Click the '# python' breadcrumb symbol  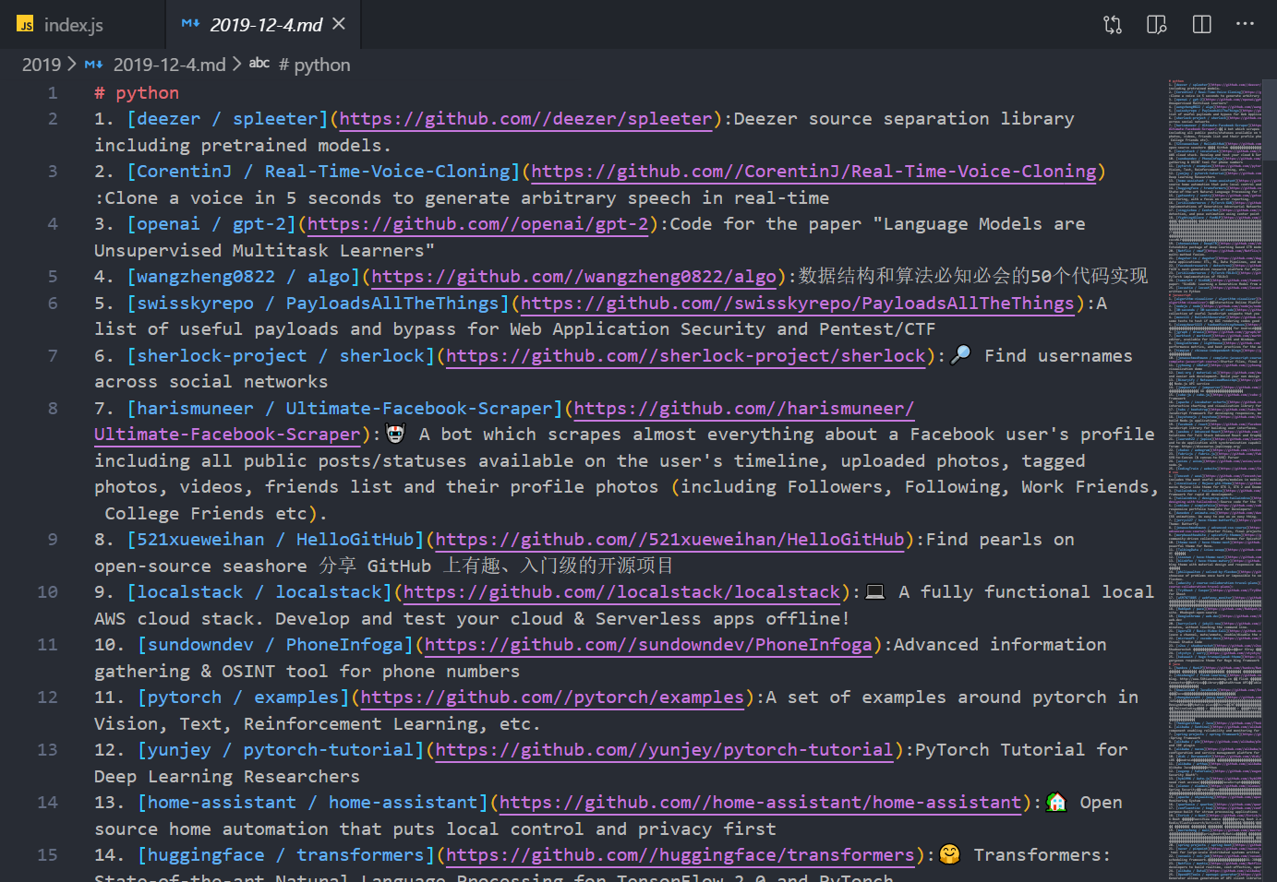click(314, 65)
